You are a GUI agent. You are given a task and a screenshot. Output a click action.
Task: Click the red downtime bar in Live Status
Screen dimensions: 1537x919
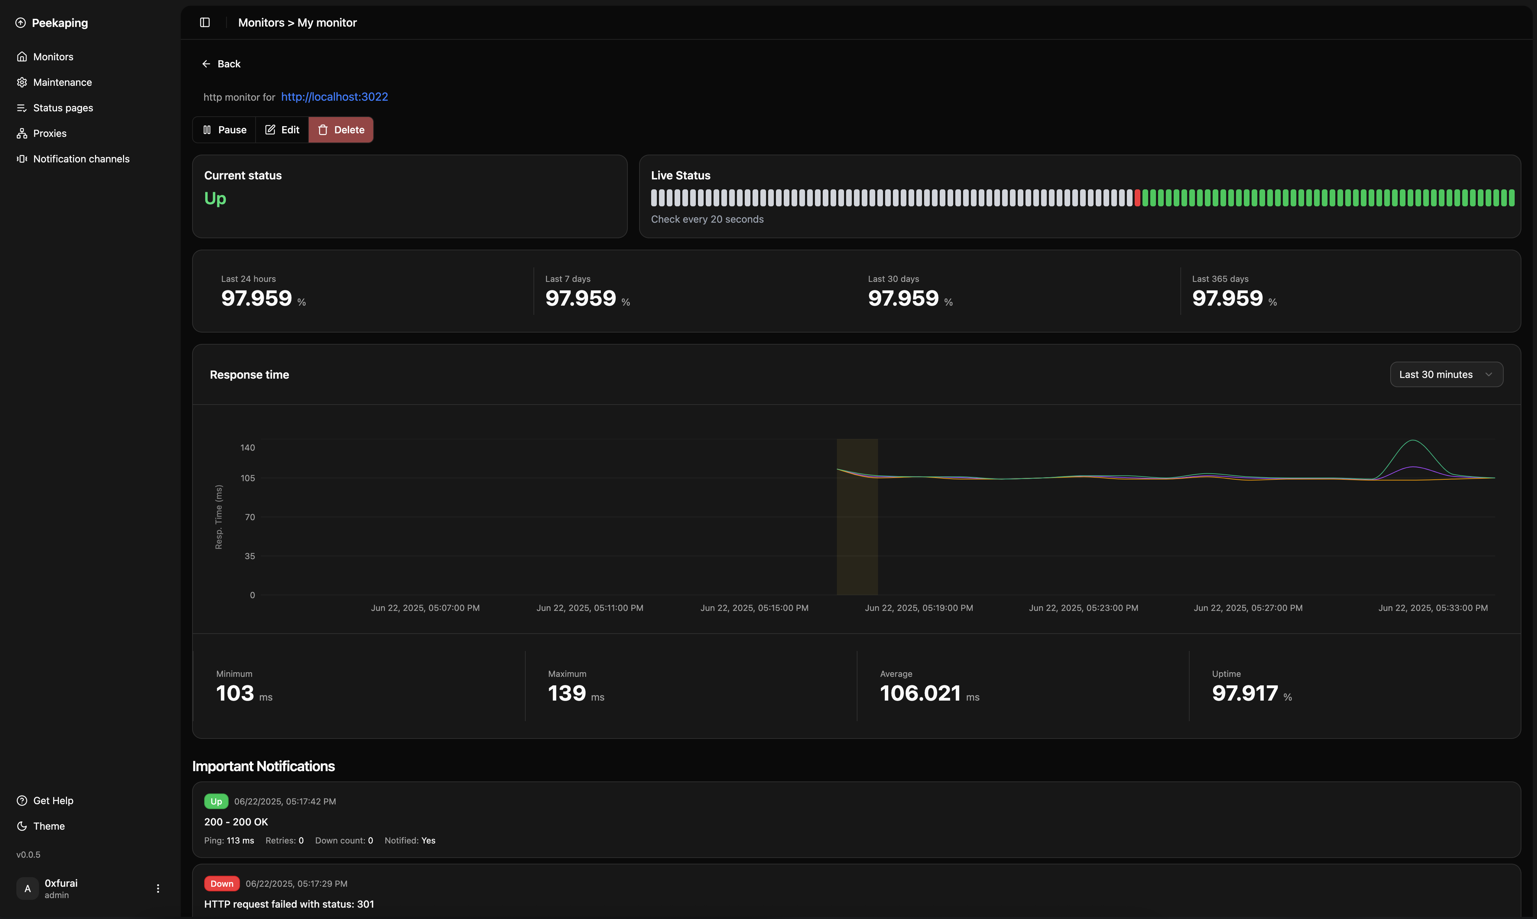(1138, 198)
